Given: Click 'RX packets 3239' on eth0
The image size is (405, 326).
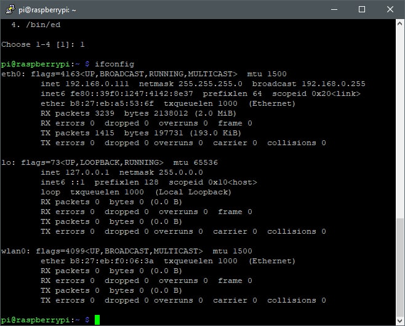Looking at the screenshot, I should pyautogui.click(x=78, y=113).
